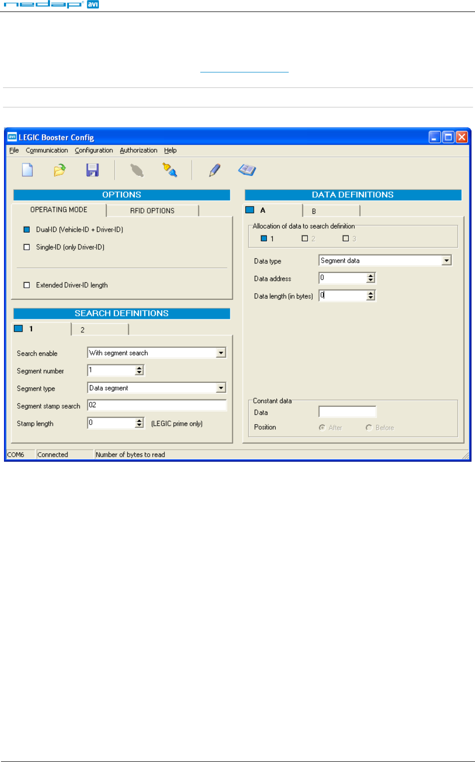Image resolution: width=475 pixels, height=762 pixels.
Task: Click the open book read-configuration icon
Action: pyautogui.click(x=247, y=170)
